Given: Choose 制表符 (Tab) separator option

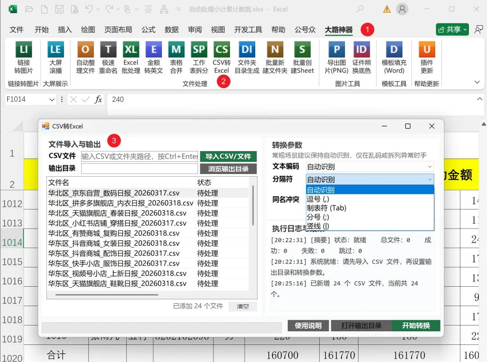Looking at the screenshot, I should (x=370, y=208).
